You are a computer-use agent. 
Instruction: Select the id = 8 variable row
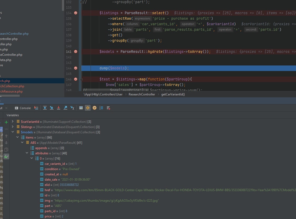(x=153, y=195)
